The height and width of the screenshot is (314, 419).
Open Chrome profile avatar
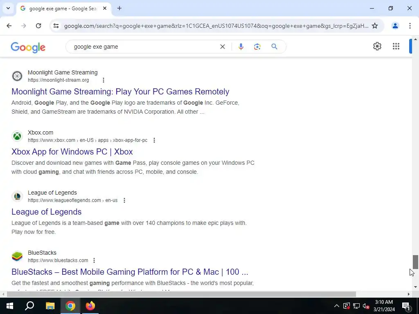[x=395, y=26]
